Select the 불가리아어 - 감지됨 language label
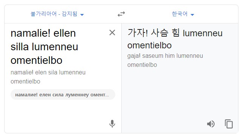This screenshot has height=136, width=243. pos(54,14)
